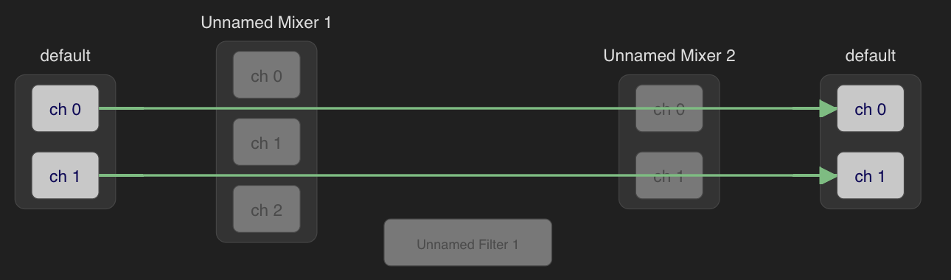This screenshot has height=280, width=951.
Task: Select ch 0 in the right default device
Action: click(870, 109)
